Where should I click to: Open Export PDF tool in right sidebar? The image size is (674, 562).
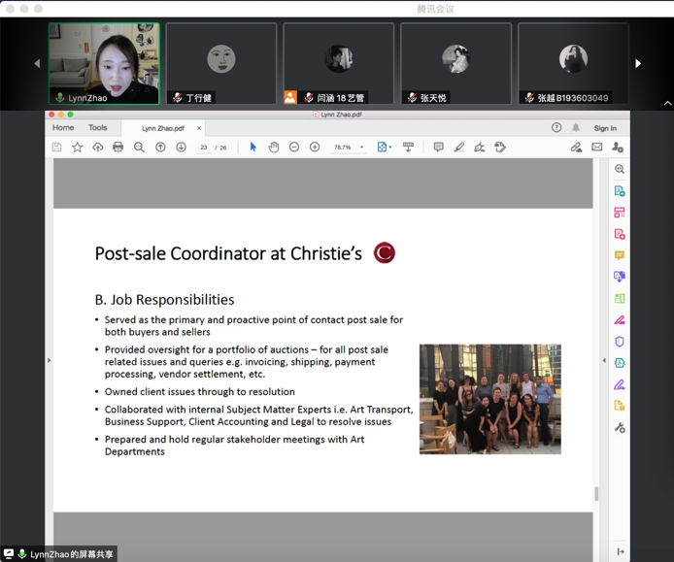[620, 191]
